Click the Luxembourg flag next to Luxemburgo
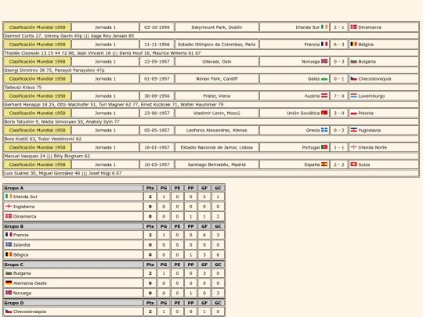423x317 pixels. [353, 95]
